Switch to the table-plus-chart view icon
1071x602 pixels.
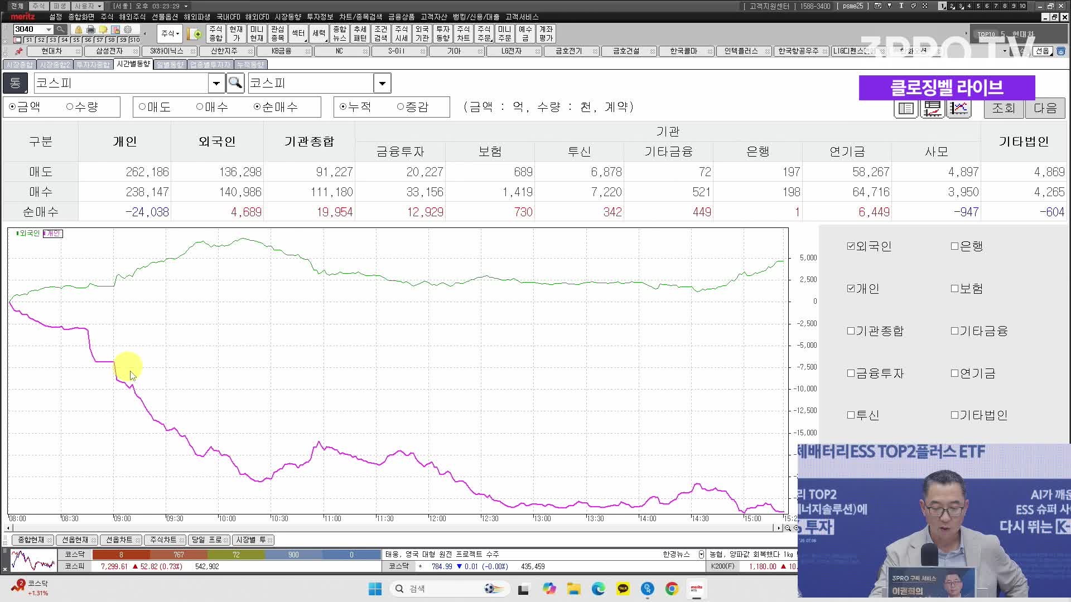(932, 108)
